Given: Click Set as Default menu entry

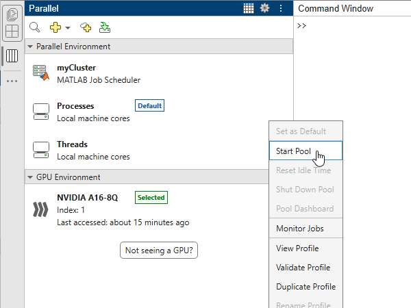Looking at the screenshot, I should coord(306,131).
